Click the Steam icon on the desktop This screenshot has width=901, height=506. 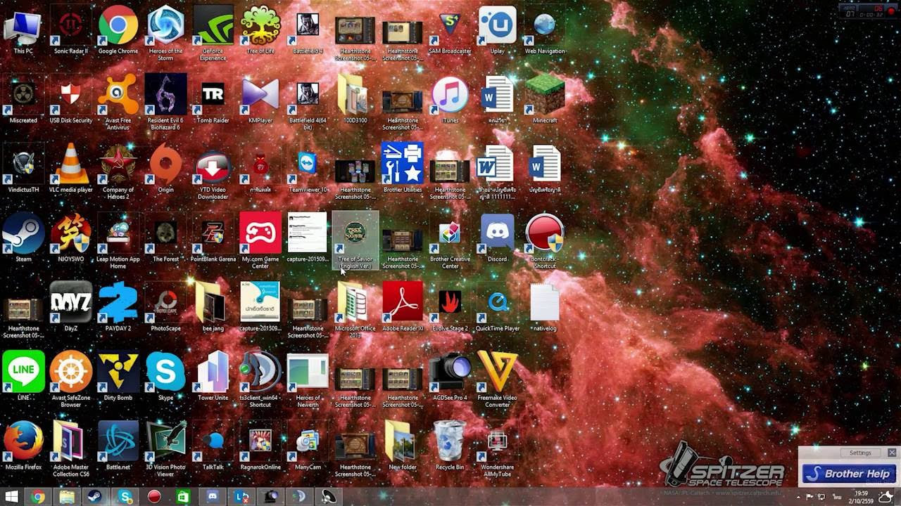click(x=23, y=233)
